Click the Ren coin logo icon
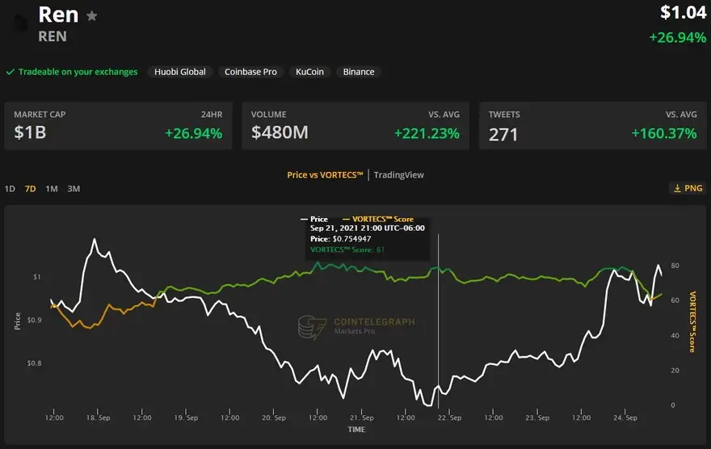Image resolution: width=711 pixels, height=449 pixels. click(x=20, y=23)
